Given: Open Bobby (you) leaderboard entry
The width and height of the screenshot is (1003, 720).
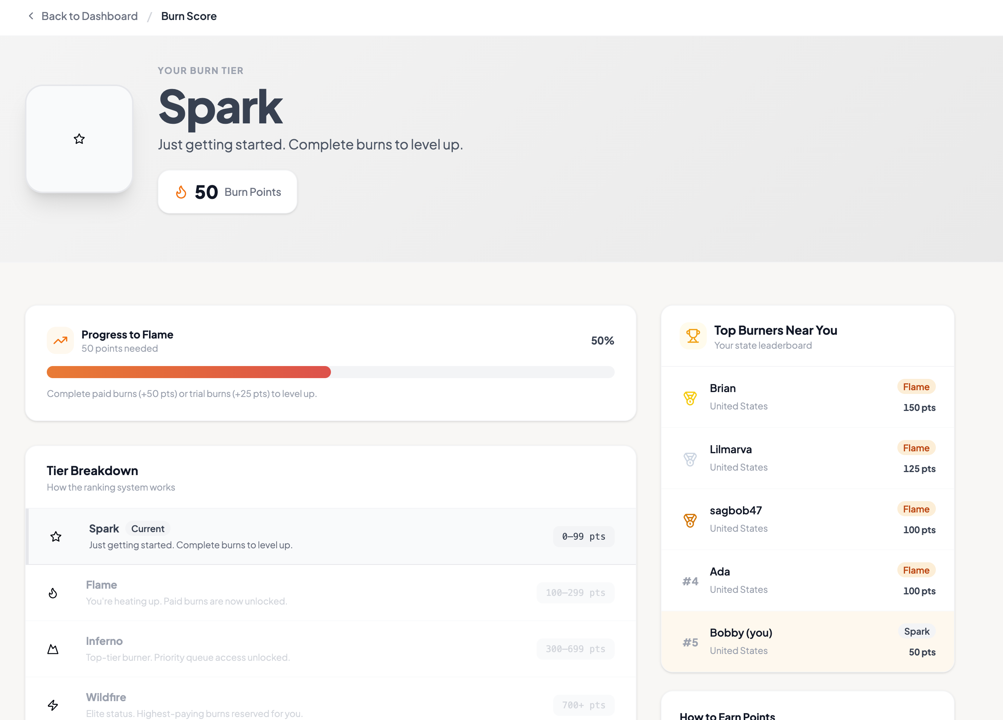Looking at the screenshot, I should click(808, 642).
